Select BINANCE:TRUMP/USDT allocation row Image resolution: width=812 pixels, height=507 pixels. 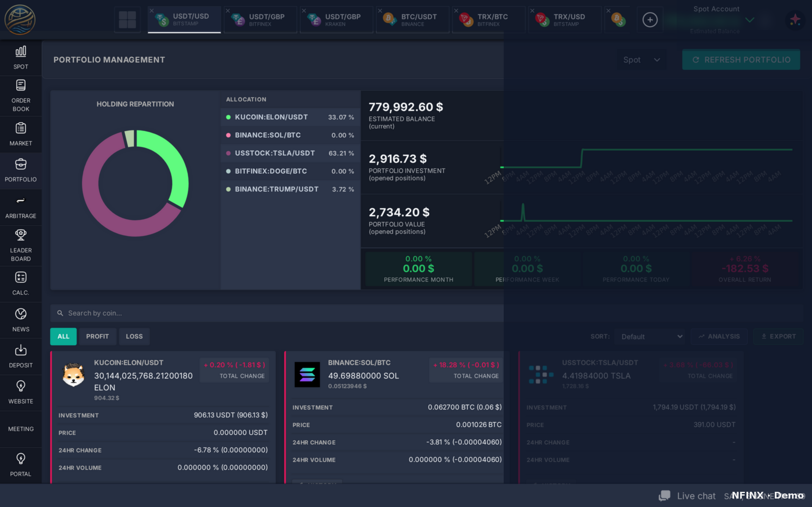point(290,189)
